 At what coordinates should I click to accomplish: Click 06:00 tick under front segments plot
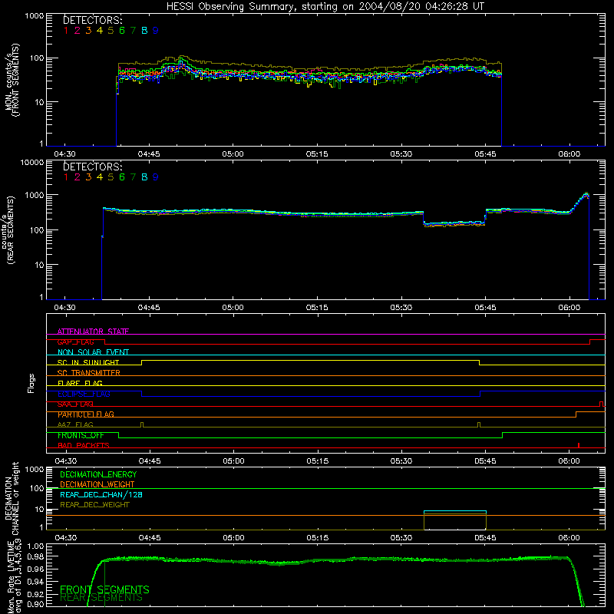(x=569, y=154)
